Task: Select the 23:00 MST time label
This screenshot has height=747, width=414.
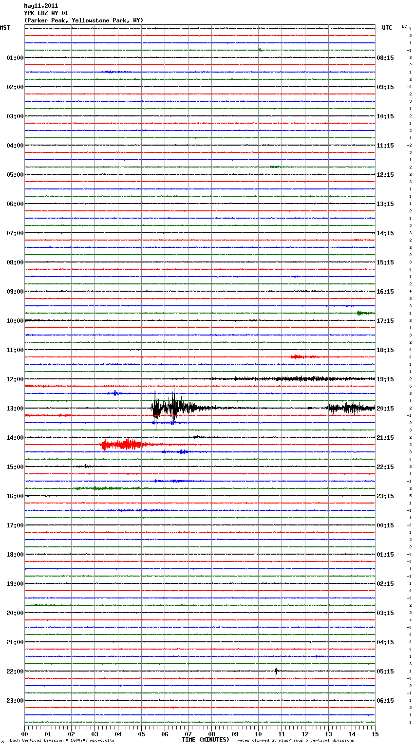Action: point(15,701)
